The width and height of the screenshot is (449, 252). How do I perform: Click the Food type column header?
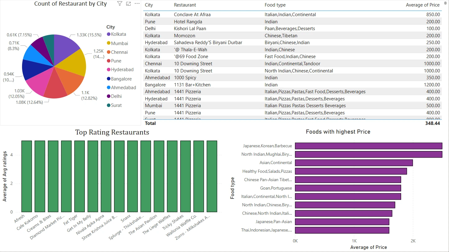click(x=275, y=5)
